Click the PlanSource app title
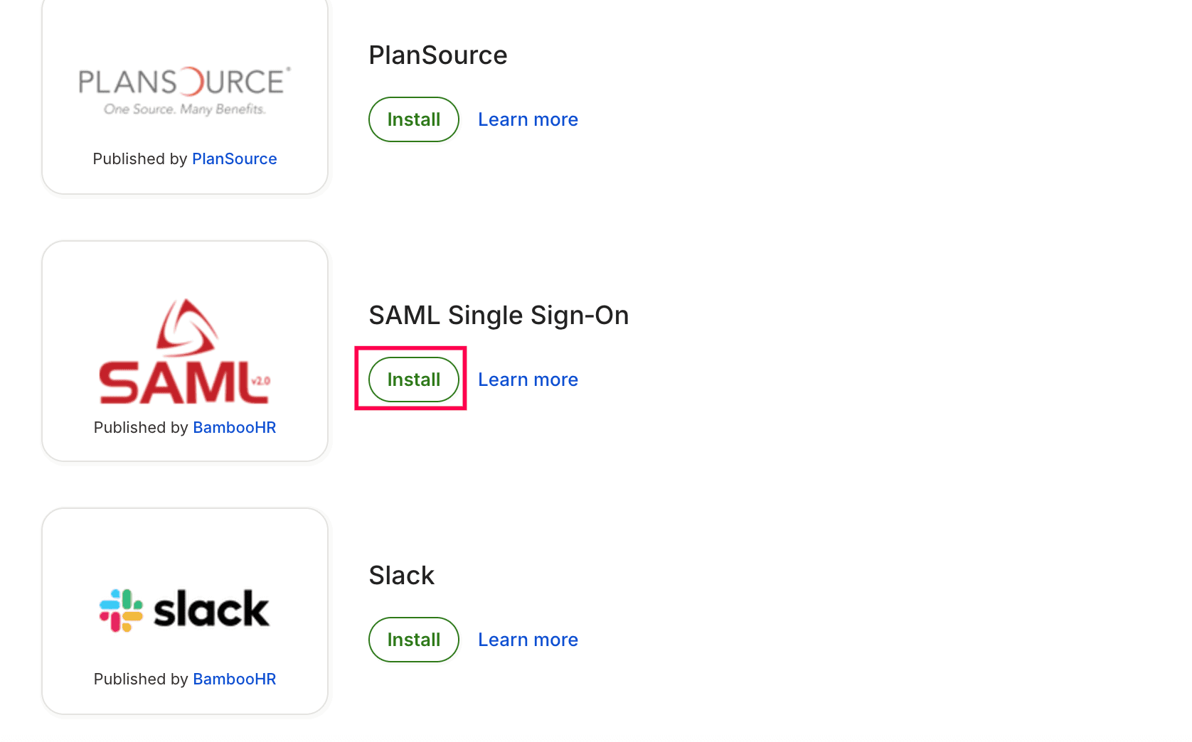The width and height of the screenshot is (1192, 742). click(x=437, y=55)
